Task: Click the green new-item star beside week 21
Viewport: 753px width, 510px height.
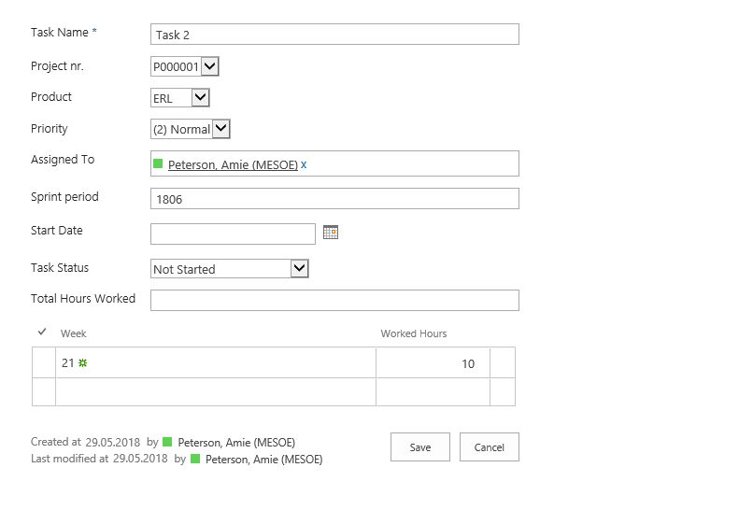Action: point(82,363)
